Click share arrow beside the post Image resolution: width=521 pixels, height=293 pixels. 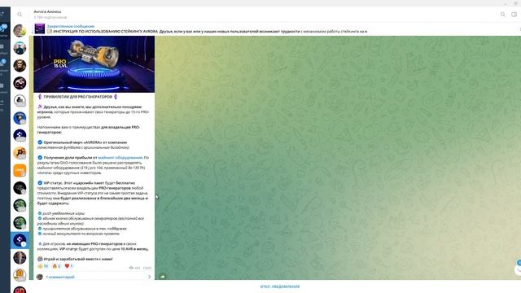click(163, 276)
